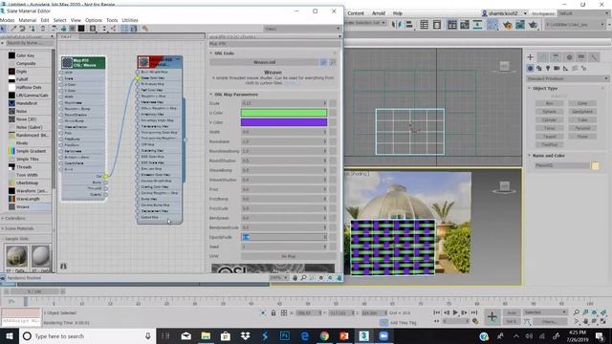612x344 pixels.
Task: Open the Selected key filter dropdown
Action: (545, 312)
